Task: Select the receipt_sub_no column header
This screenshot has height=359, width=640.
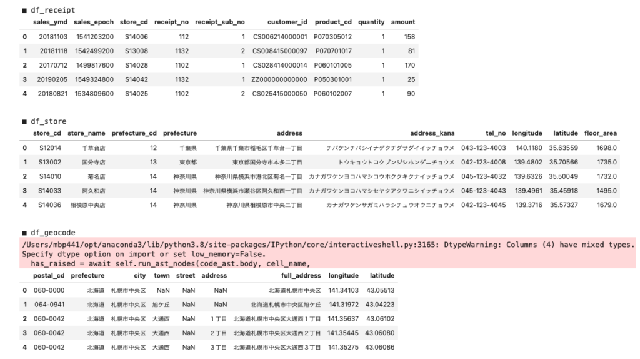Action: (220, 22)
